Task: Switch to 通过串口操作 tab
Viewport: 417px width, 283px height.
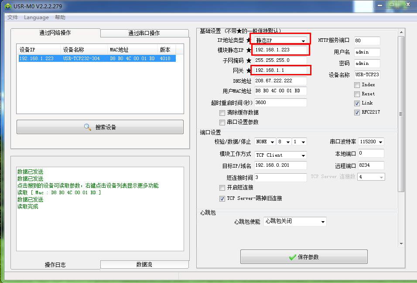Action: click(144, 33)
